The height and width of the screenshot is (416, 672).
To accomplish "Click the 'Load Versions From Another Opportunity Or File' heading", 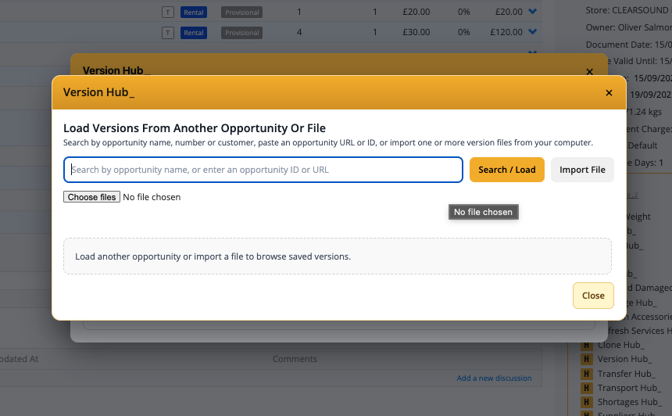I will tap(195, 128).
